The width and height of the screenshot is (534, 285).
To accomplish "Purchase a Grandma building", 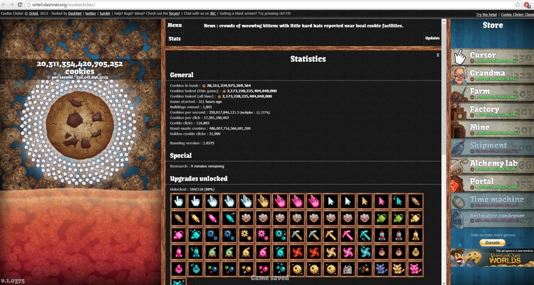I will pyautogui.click(x=492, y=75).
